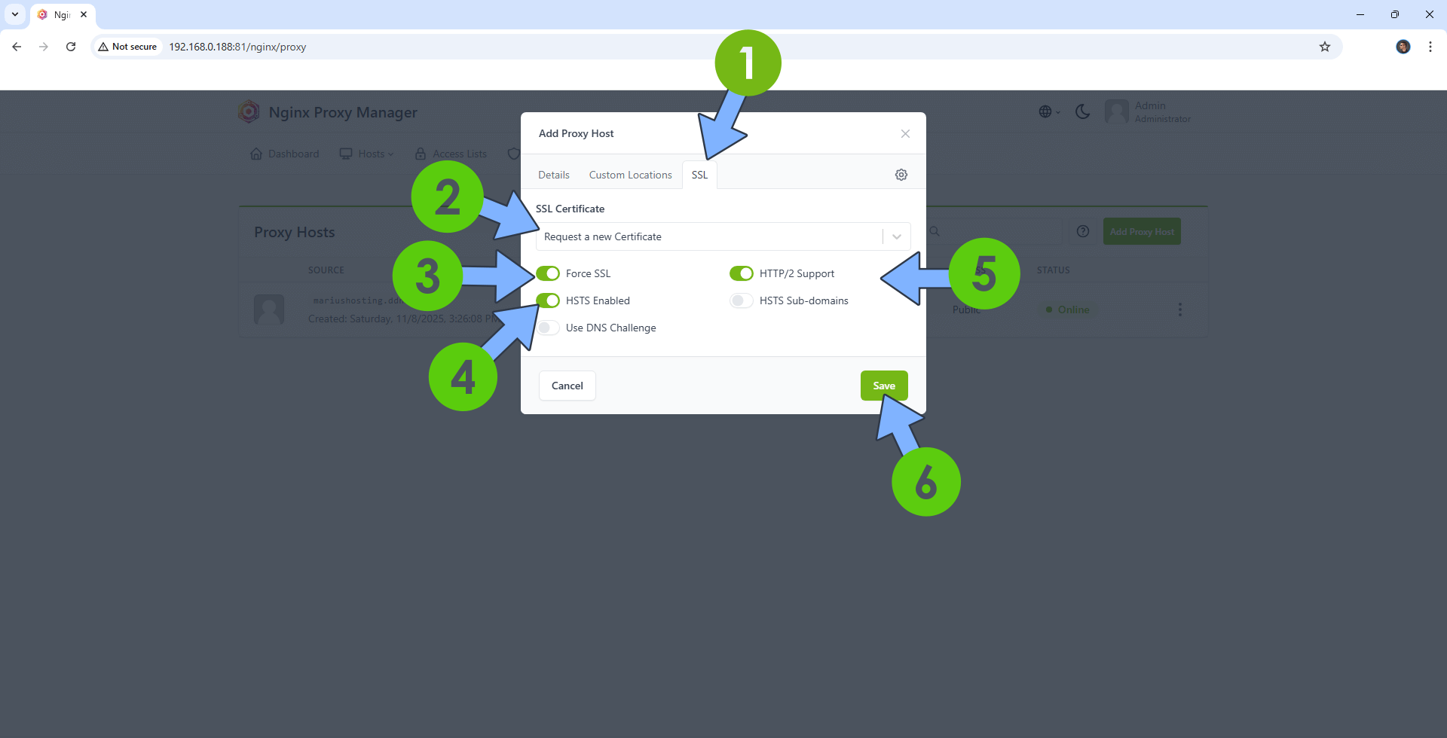This screenshot has width=1447, height=738.
Task: Switch to the Custom Locations tab
Action: coord(630,174)
